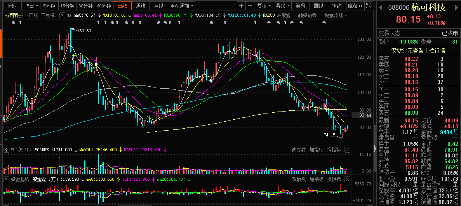The image size is (461, 206).
Task: Switch to the 分时 intraday view
Action: click(12, 5)
